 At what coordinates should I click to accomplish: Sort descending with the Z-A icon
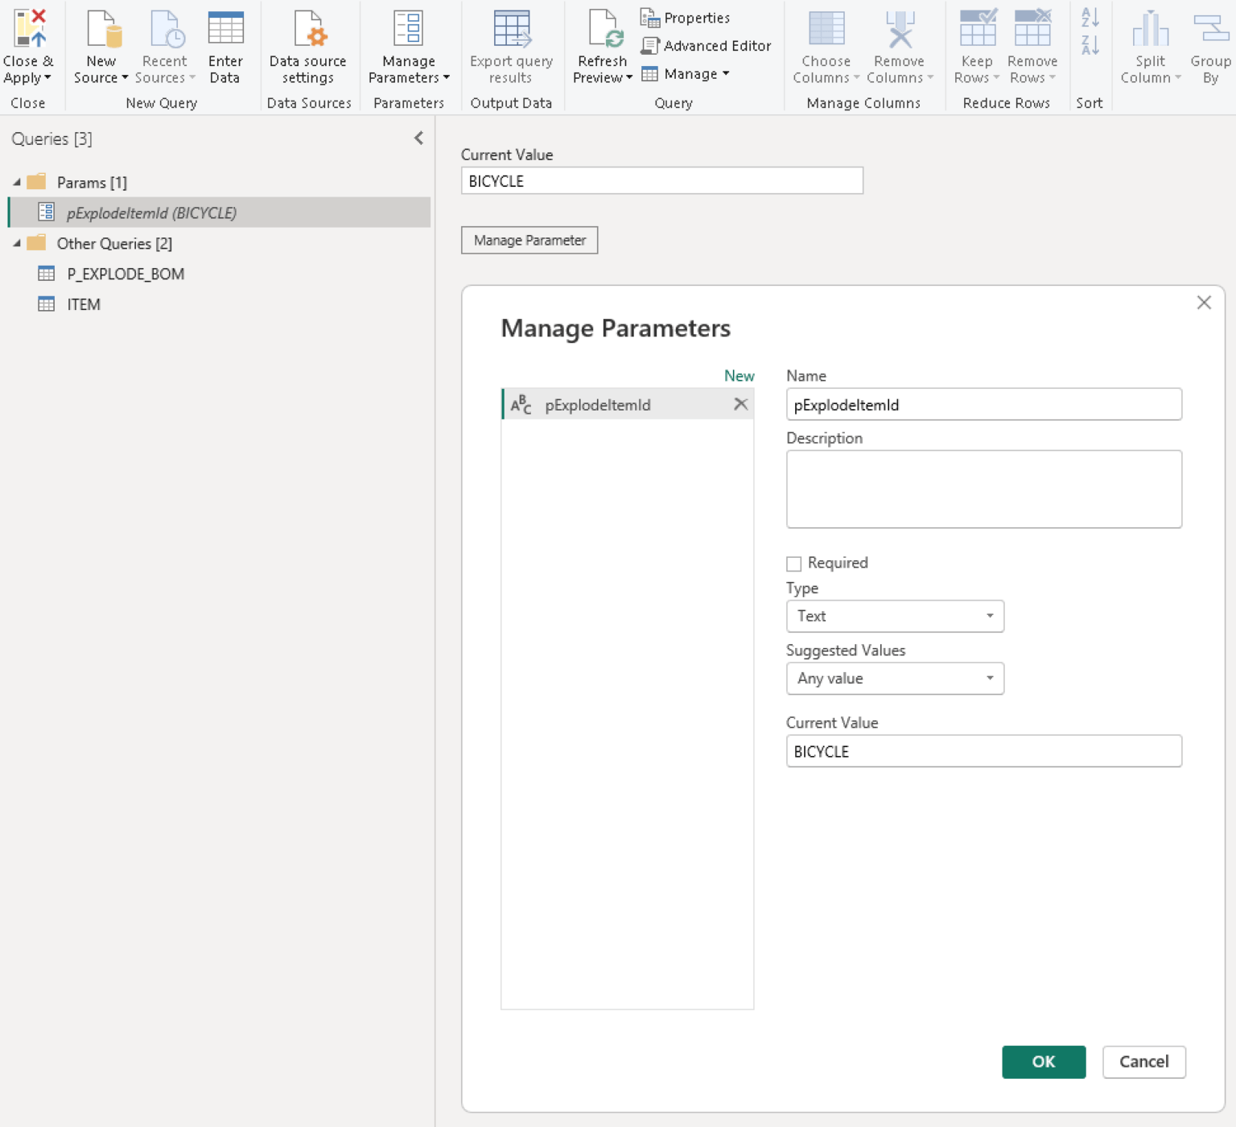(x=1090, y=45)
